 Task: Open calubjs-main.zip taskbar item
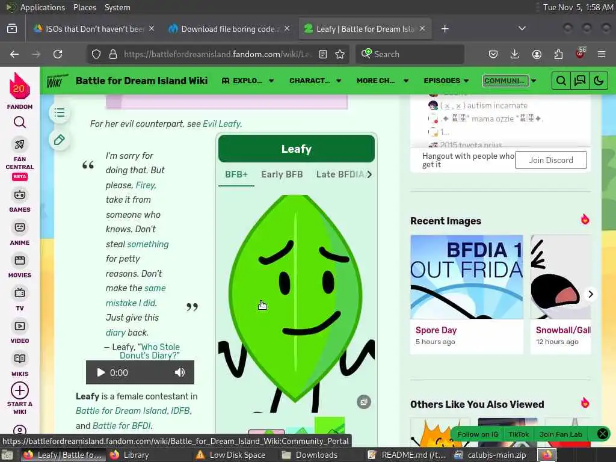(490, 455)
